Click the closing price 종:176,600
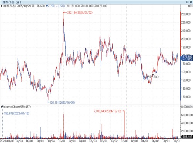The width and height of the screenshot is (193, 143). click(x=38, y=6)
